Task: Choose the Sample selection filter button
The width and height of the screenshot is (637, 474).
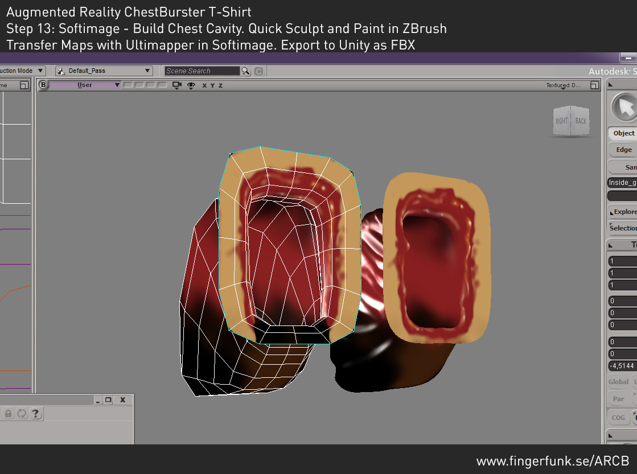Action: pos(623,167)
